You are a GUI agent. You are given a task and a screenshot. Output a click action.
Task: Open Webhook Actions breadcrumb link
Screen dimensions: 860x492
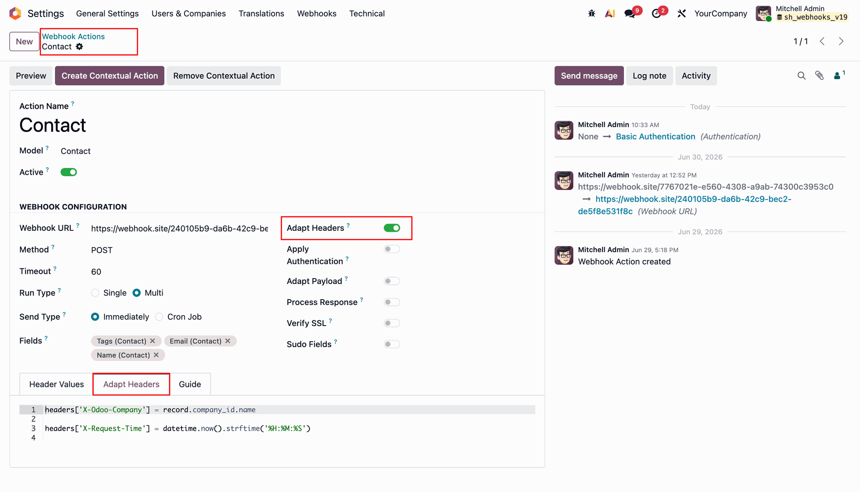pyautogui.click(x=73, y=36)
